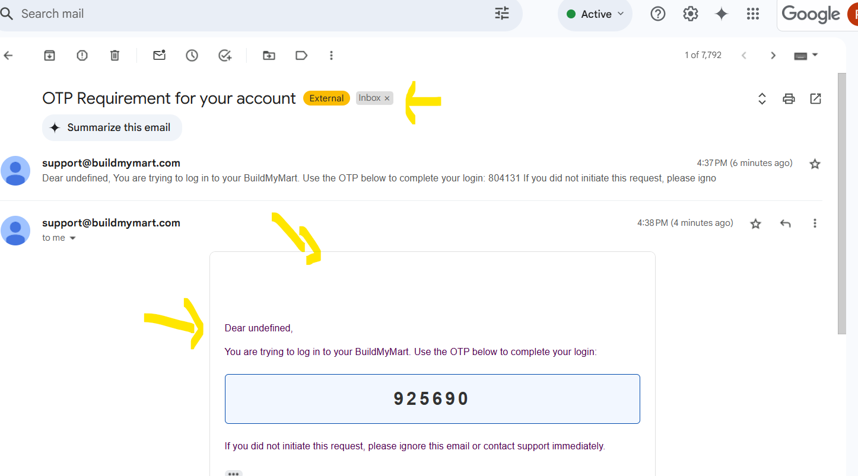858x476 pixels.
Task: Archive this email conversation
Action: (x=50, y=55)
